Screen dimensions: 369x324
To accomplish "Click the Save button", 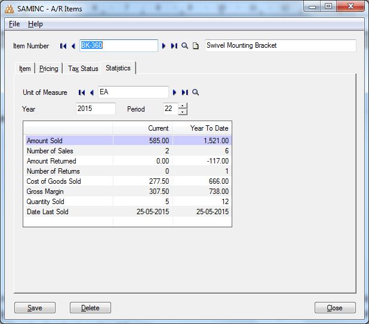I will coord(35,308).
